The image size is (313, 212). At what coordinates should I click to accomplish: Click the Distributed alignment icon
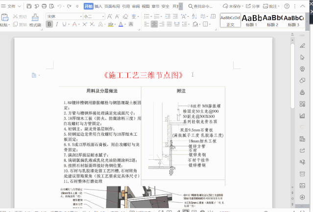click(177, 24)
